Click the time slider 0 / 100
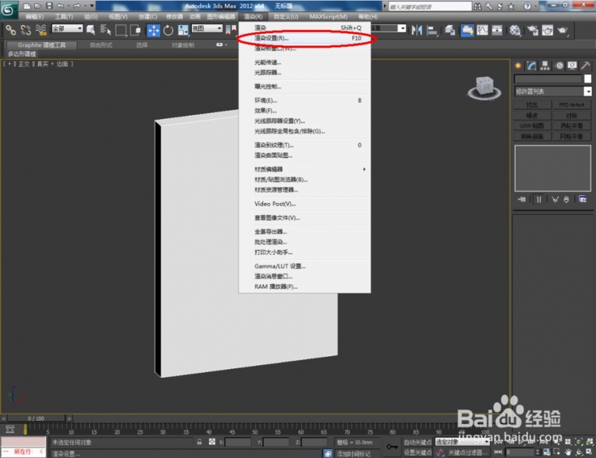The width and height of the screenshot is (596, 458). click(x=36, y=419)
